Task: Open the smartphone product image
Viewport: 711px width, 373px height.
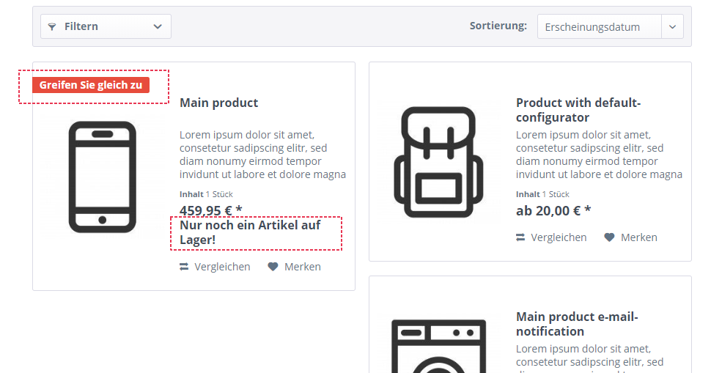Action: [x=103, y=177]
